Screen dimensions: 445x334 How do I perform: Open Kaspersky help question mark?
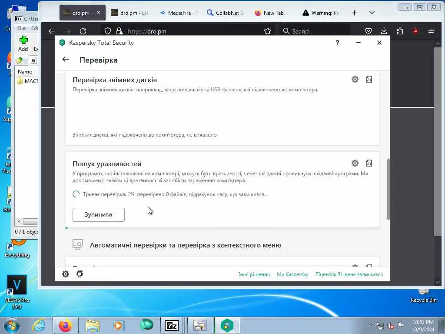click(x=337, y=43)
